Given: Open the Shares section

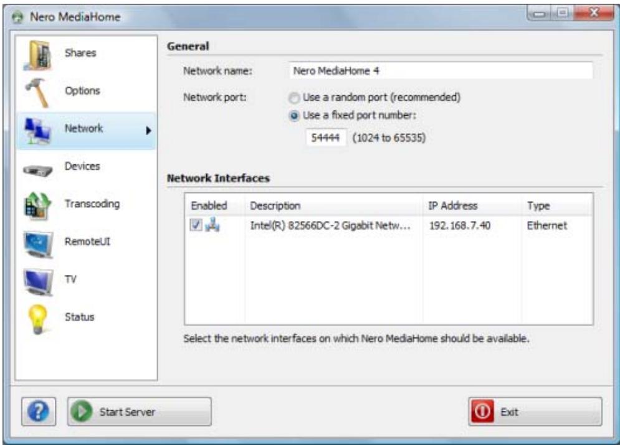Looking at the screenshot, I should pyautogui.click(x=80, y=53).
